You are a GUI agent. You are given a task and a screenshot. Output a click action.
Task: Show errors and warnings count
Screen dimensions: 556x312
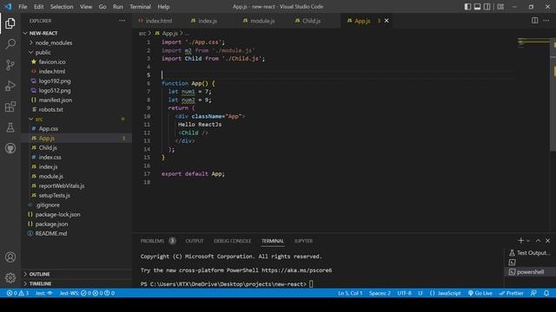[17, 293]
